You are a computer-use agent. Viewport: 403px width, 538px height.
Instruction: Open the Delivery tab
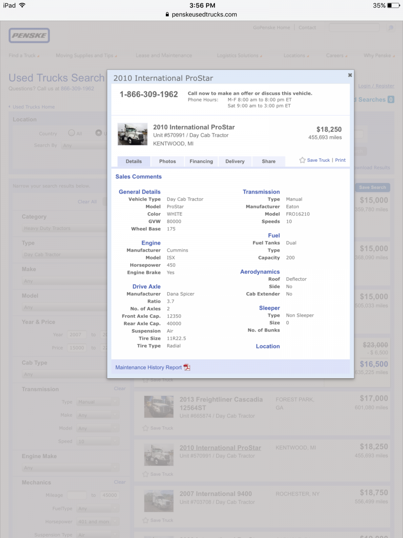[x=235, y=161]
